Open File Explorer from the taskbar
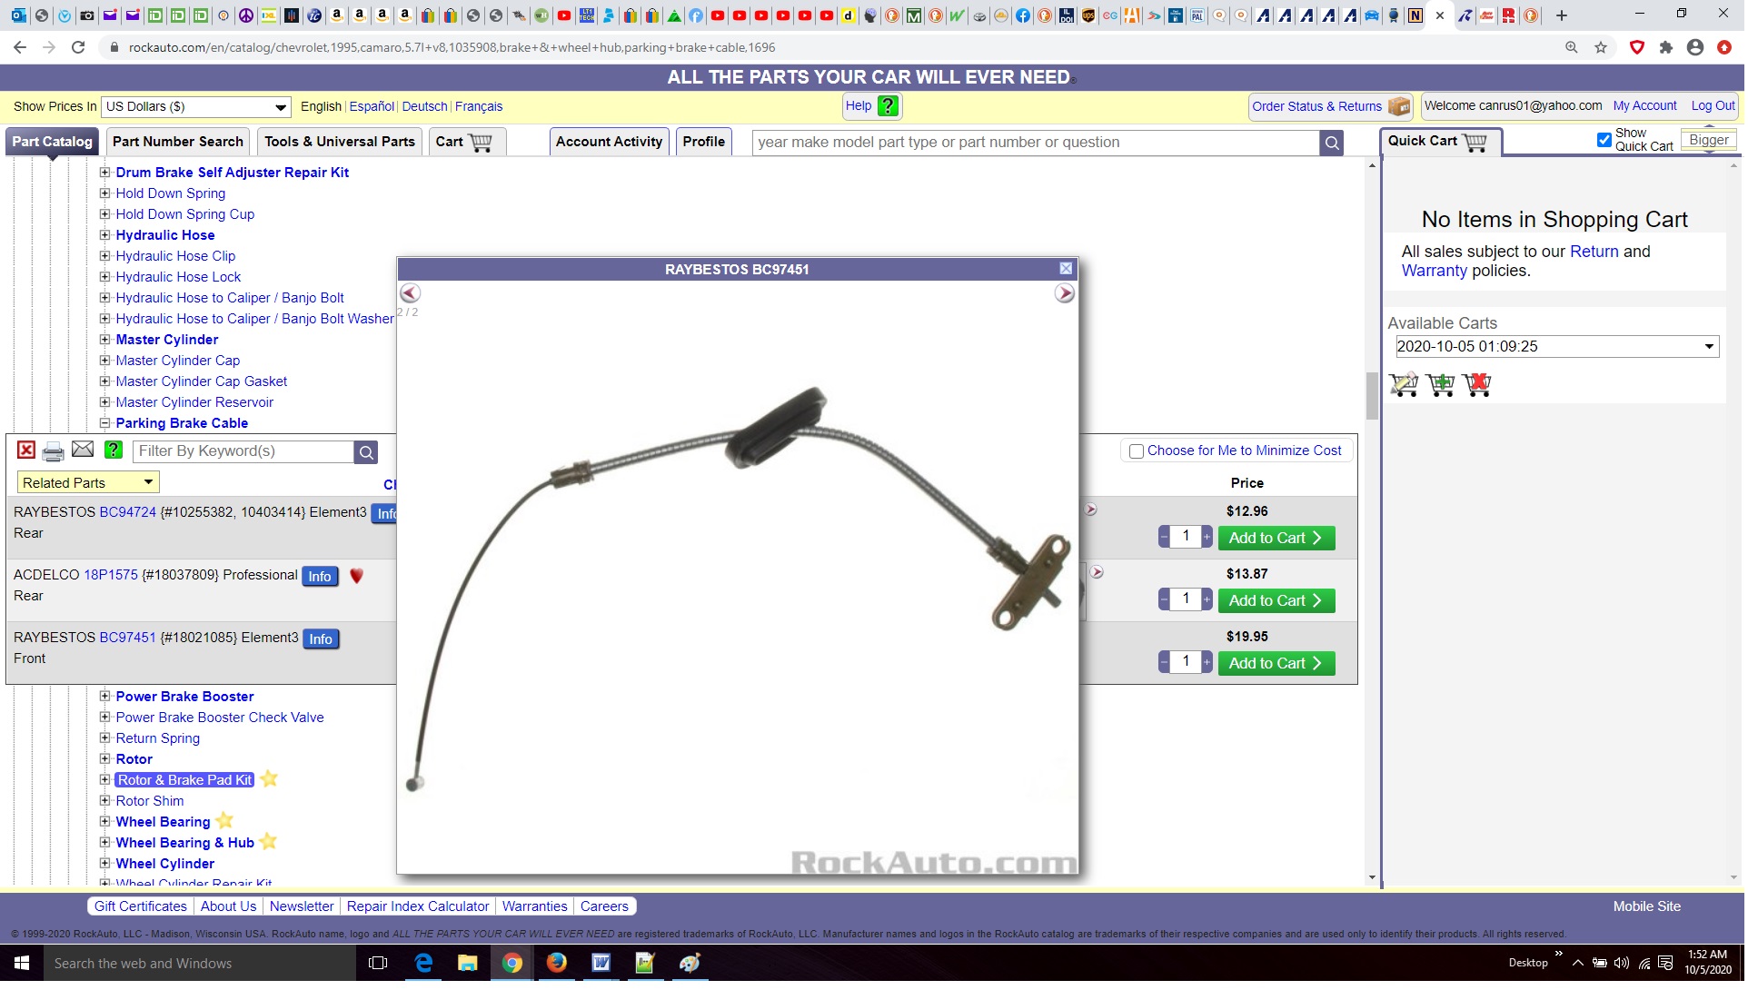 coord(469,965)
